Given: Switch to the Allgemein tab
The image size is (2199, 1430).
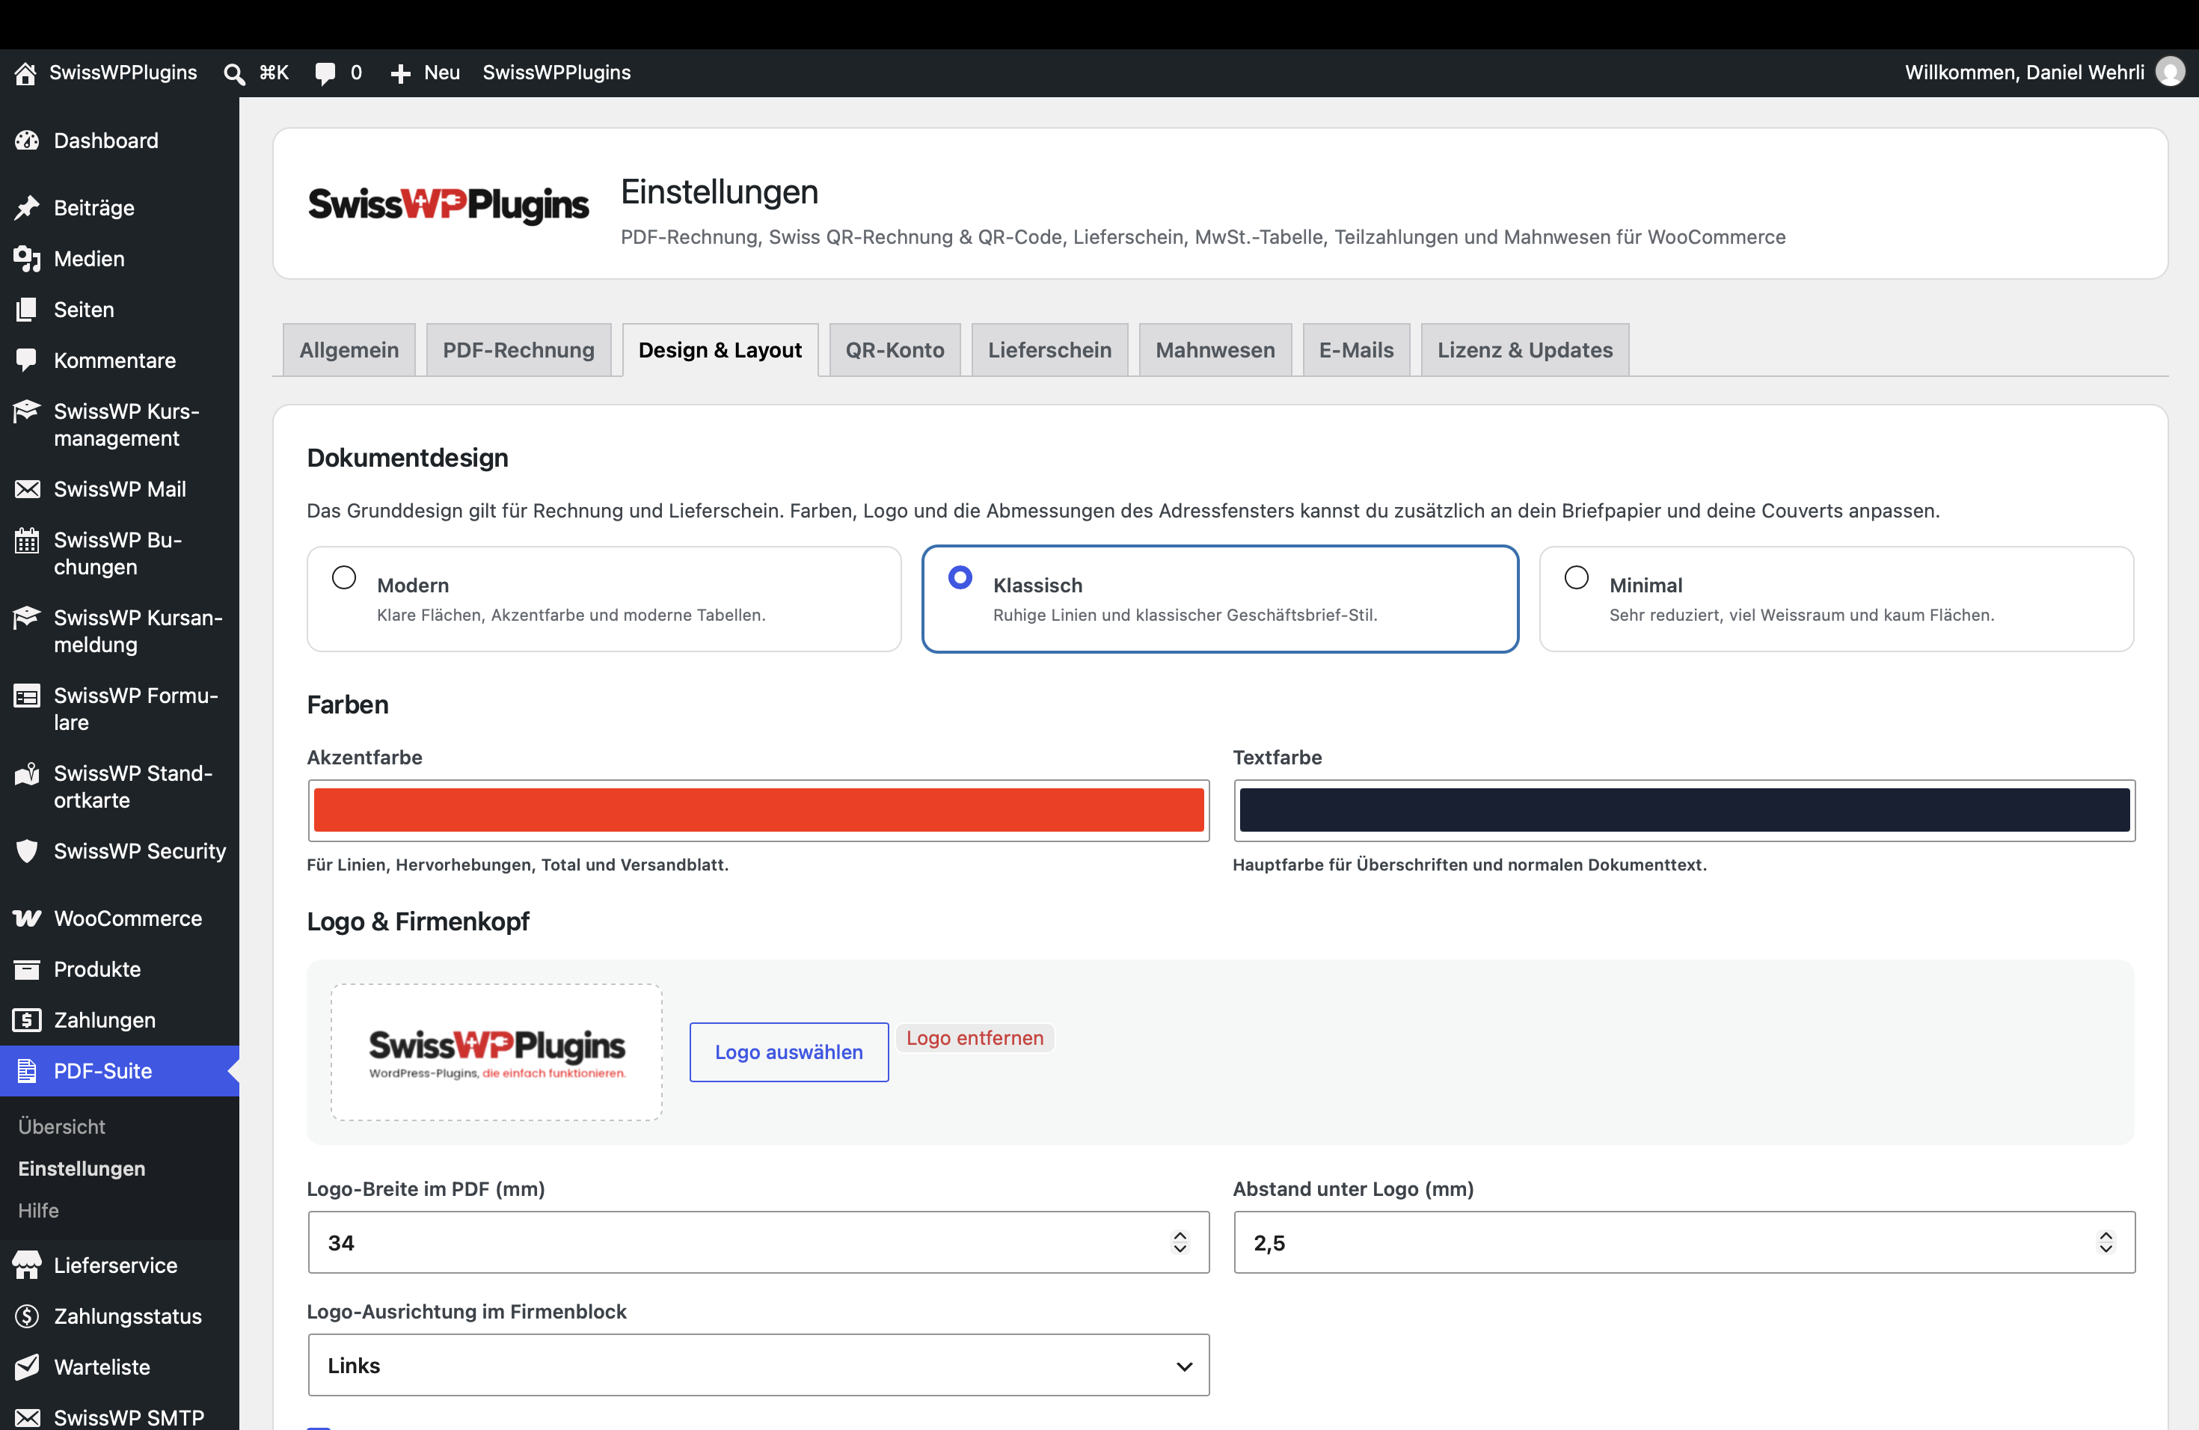Looking at the screenshot, I should pos(349,350).
